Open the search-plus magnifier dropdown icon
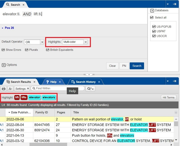 (90, 89)
